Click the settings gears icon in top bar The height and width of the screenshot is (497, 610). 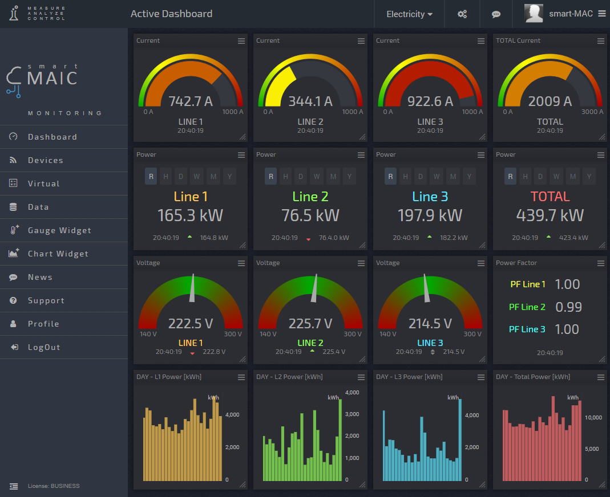coord(462,14)
